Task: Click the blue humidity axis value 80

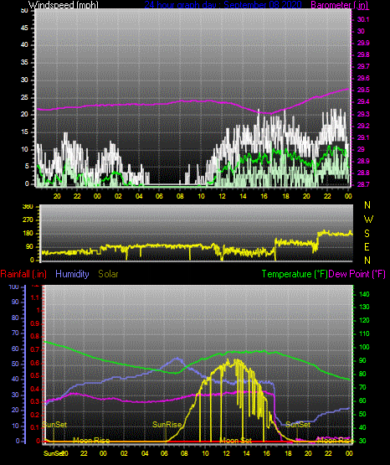Action: [15, 318]
